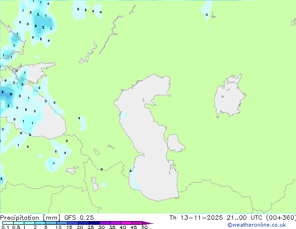Click the 15–20 mm legend color swatch

[x=72, y=223]
